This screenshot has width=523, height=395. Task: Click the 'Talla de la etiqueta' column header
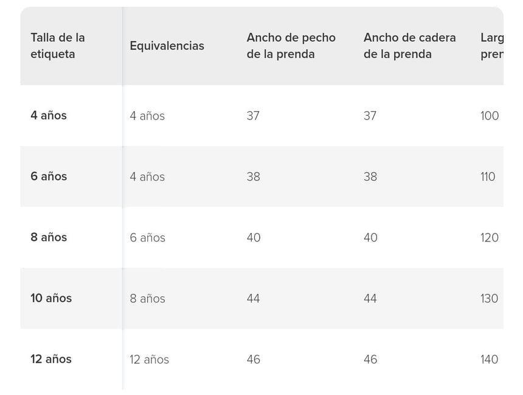click(x=58, y=46)
